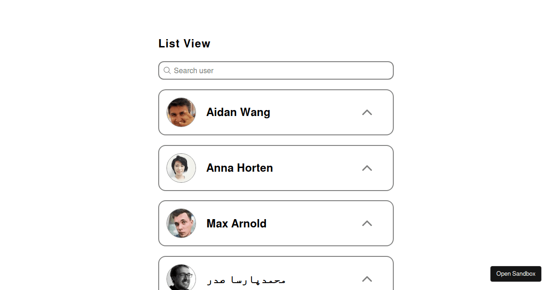This screenshot has height=290, width=552.
Task: Click the search magnifier icon
Action: coord(167,70)
